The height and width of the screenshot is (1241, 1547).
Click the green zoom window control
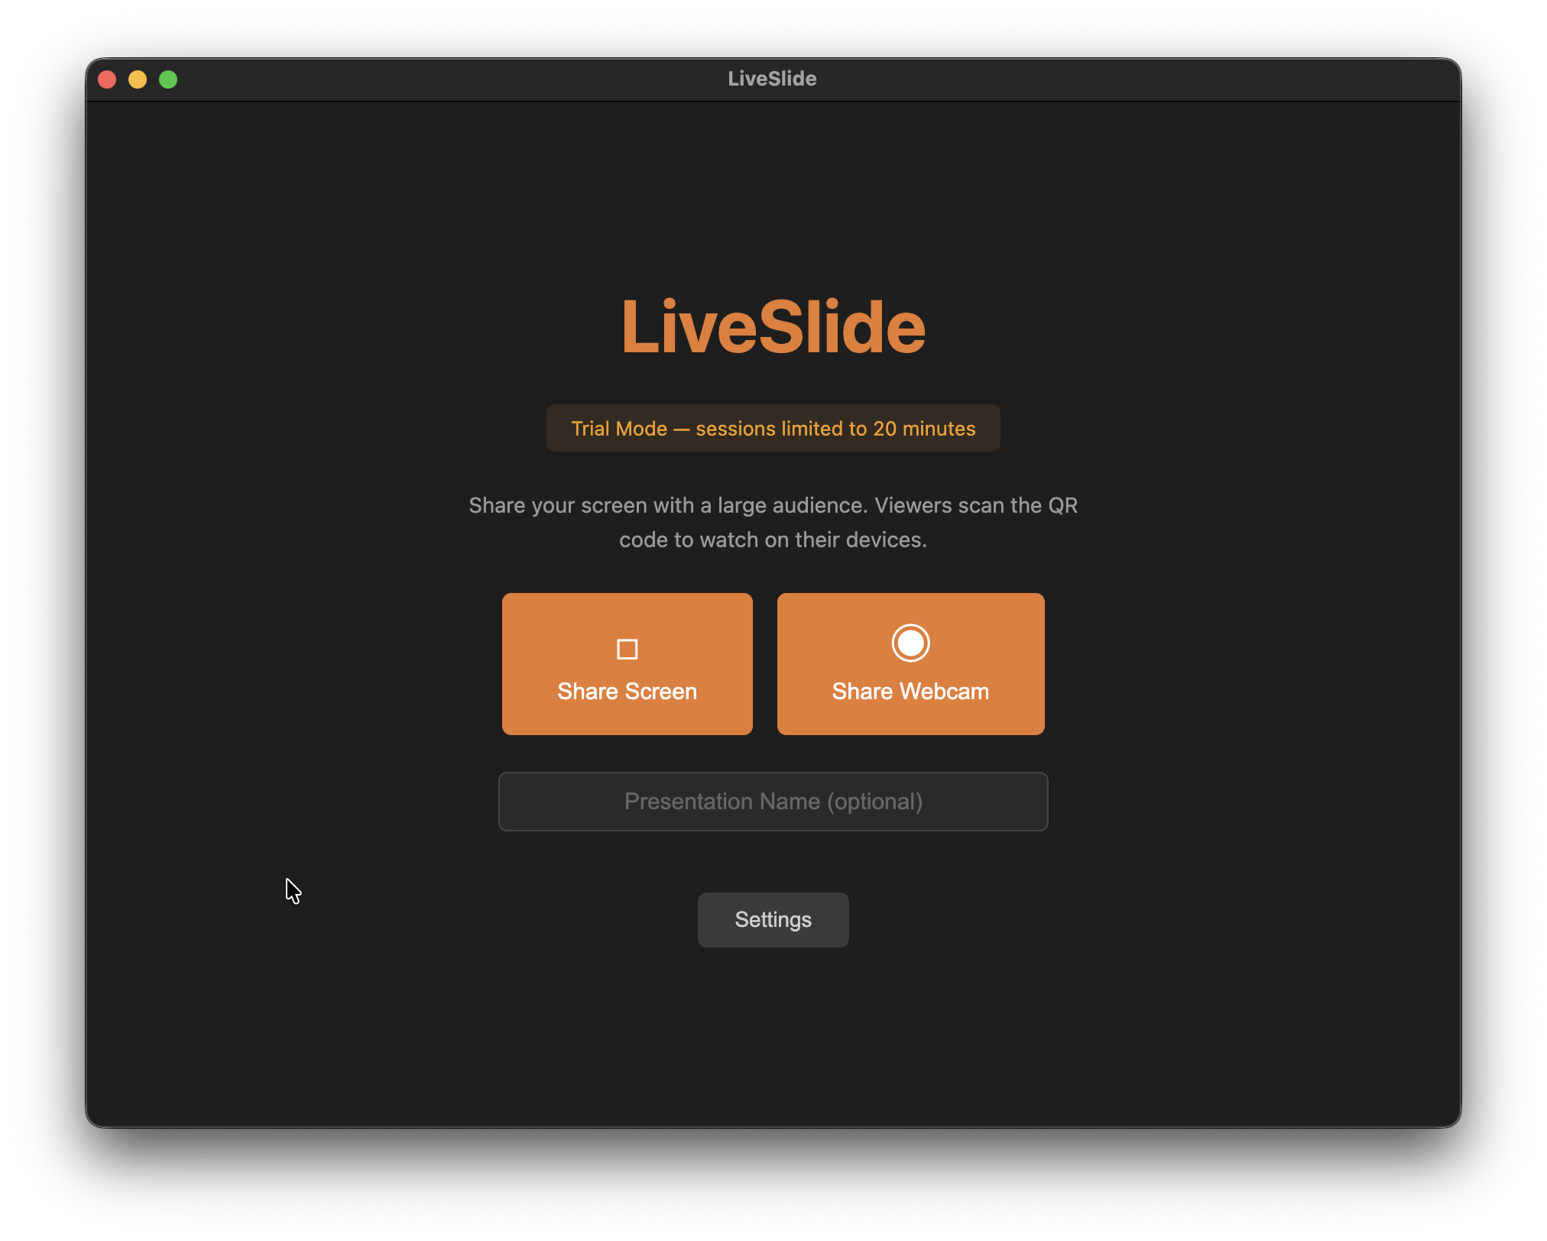point(168,79)
